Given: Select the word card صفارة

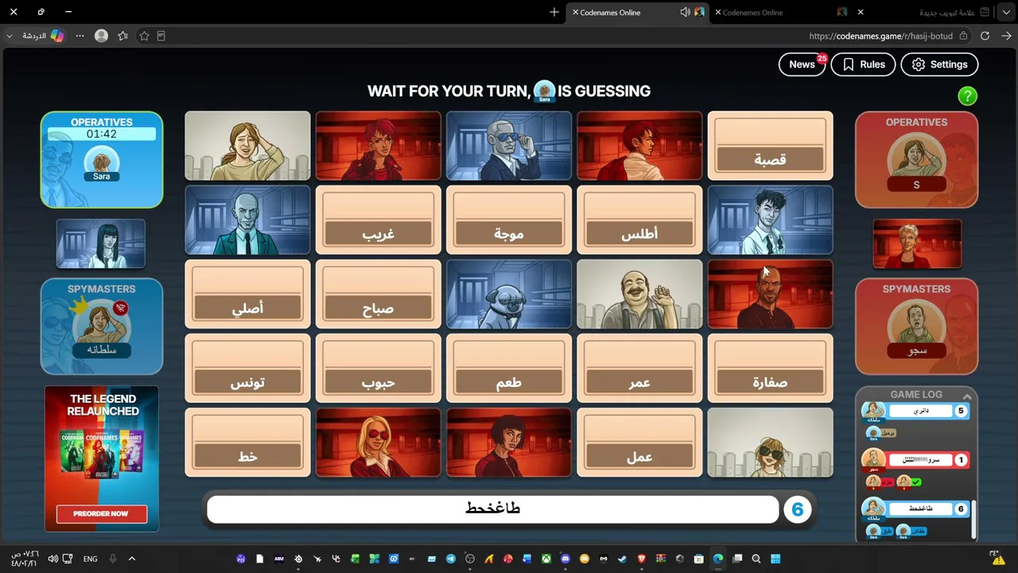Looking at the screenshot, I should pyautogui.click(x=770, y=368).
